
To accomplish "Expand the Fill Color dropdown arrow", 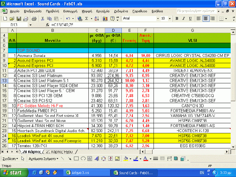I will click(130, 159).
